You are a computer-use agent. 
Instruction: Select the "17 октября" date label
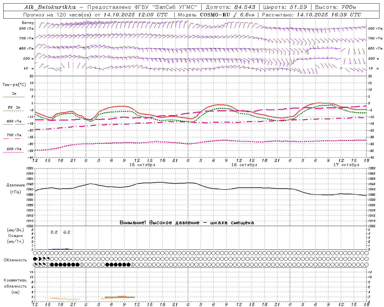[346, 165]
